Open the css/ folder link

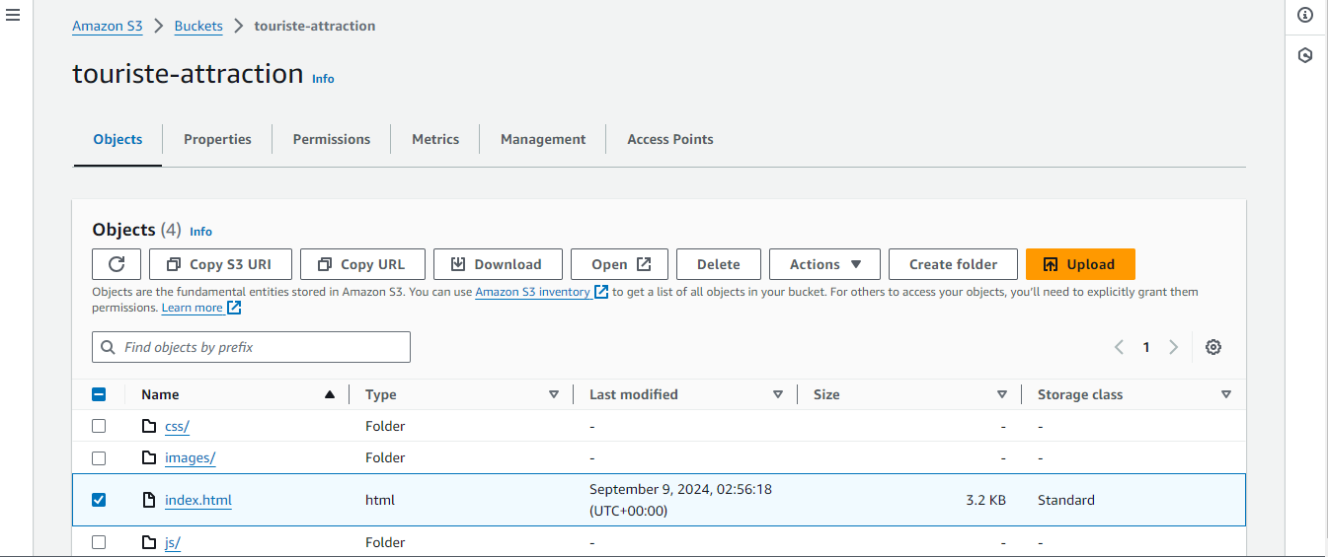(177, 426)
